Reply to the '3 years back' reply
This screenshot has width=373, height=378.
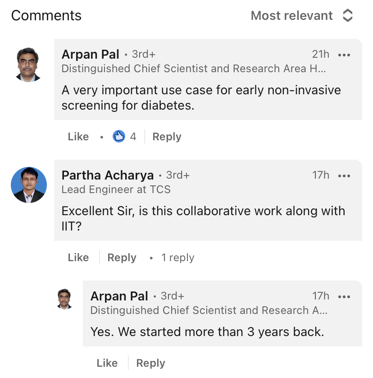(x=151, y=363)
